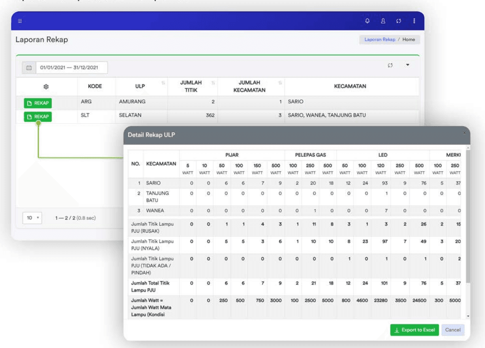The image size is (485, 348).
Task: Click the 24500 watt total value
Action: click(419, 300)
